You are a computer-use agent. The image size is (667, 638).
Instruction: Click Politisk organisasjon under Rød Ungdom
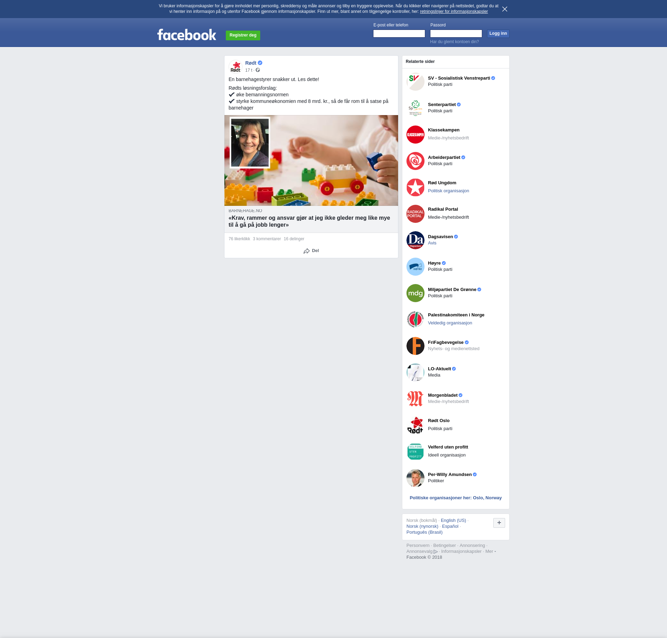point(448,191)
